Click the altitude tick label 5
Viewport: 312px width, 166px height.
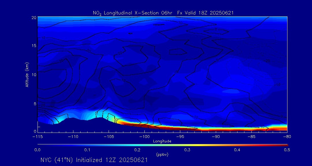click(x=35, y=104)
